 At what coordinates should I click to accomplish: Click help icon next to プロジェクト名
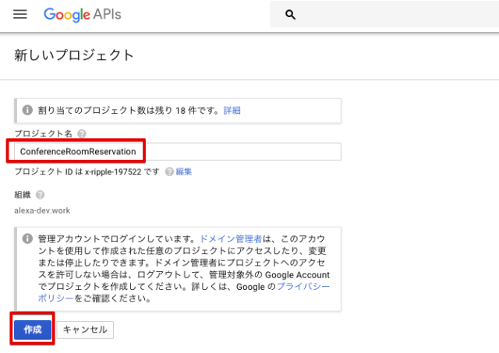82,133
